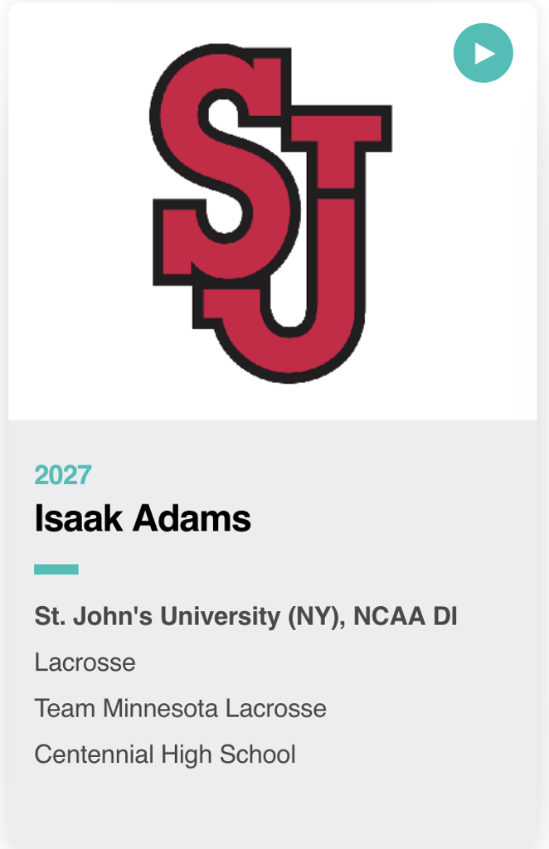
Task: Select Team Minnesota Lacrosse club text
Action: pos(180,708)
